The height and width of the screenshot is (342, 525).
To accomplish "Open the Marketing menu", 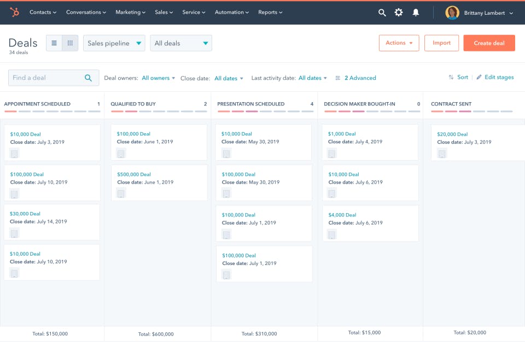I will click(x=130, y=13).
